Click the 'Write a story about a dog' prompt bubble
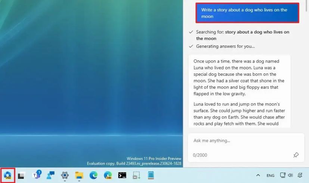The height and width of the screenshot is (183, 309). [247, 13]
